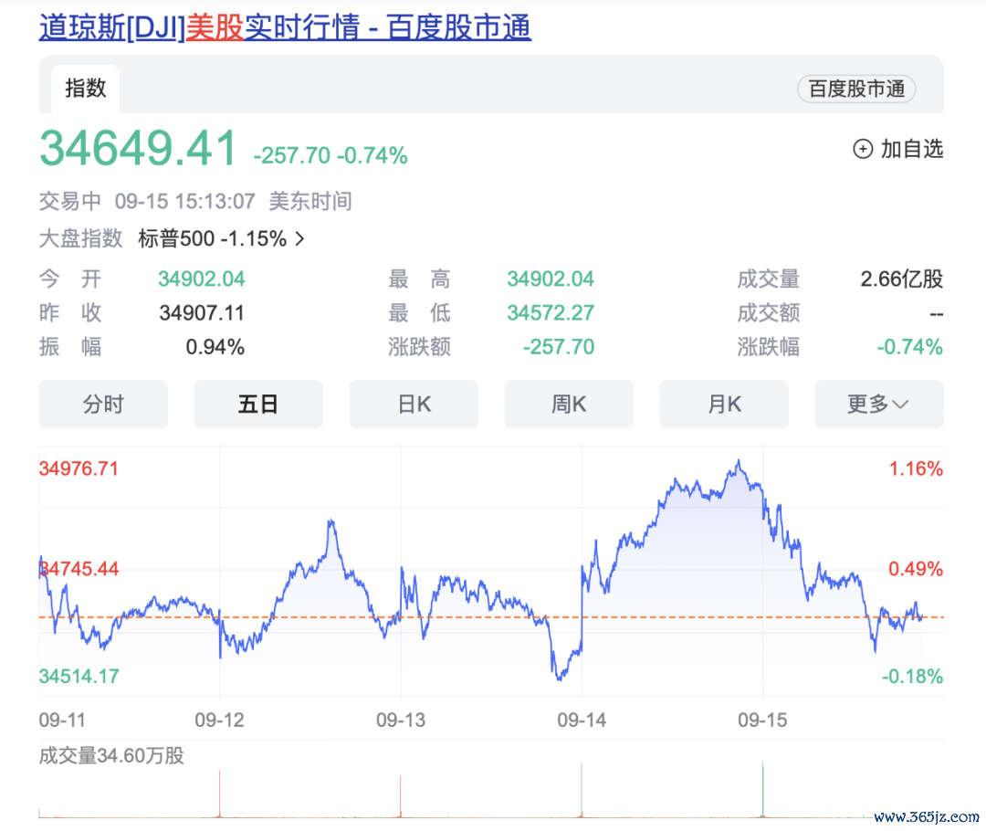Click the 百度股市通 pill button

click(x=855, y=89)
